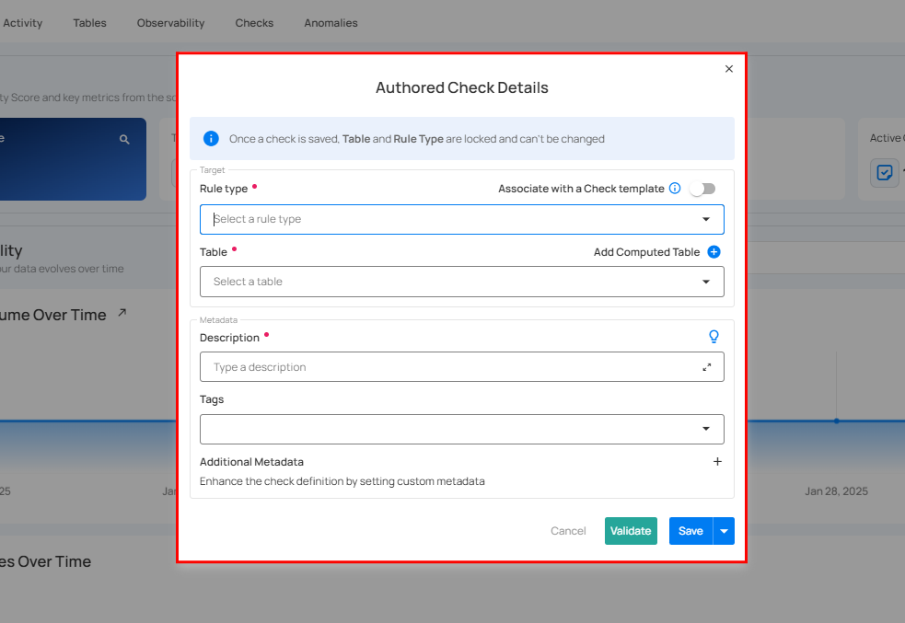Click the Add Computed Table plus icon
This screenshot has width=905, height=623.
714,252
